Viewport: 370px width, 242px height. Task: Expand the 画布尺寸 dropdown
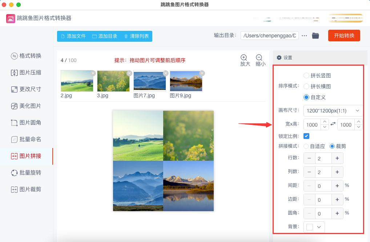point(333,111)
